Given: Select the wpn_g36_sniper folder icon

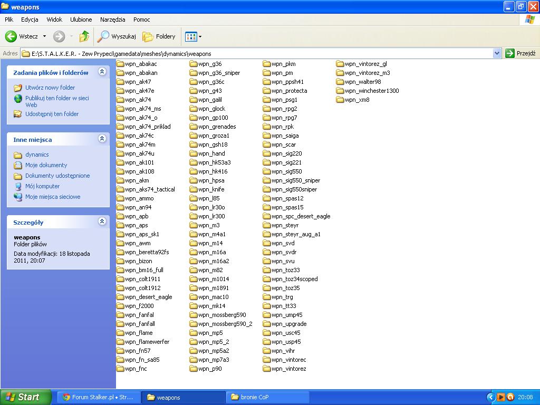Looking at the screenshot, I should coord(193,73).
